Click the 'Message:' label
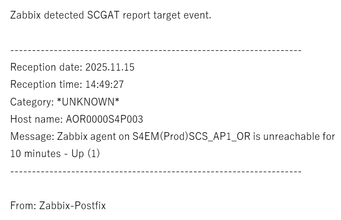Screen dimensions: 341x220 point(32,136)
